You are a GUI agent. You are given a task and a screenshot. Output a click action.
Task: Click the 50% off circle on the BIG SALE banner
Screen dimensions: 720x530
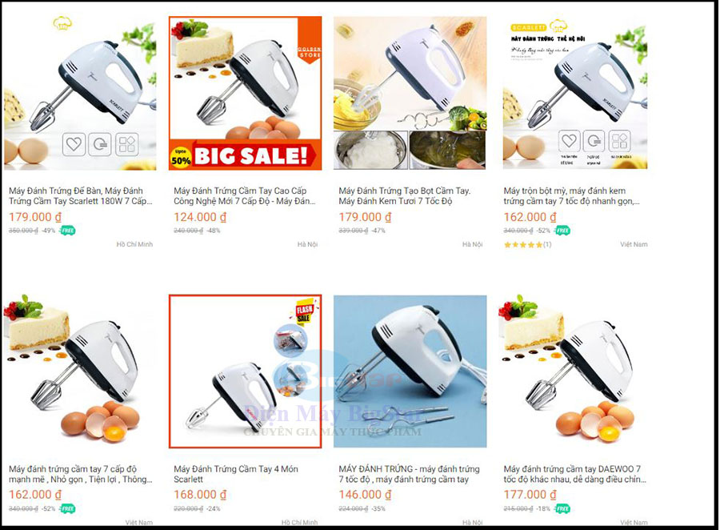click(x=181, y=158)
